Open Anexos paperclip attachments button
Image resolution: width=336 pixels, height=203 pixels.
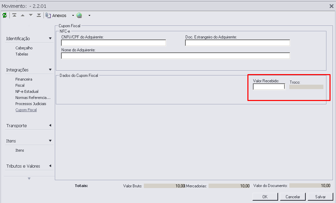(56, 15)
